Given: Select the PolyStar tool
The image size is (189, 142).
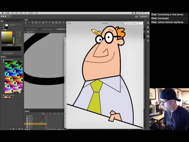Looking at the screenshot, I should (60, 22).
